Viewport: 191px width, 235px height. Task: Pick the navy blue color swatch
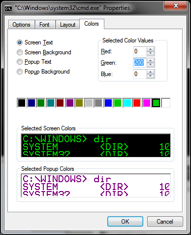coord(31,103)
